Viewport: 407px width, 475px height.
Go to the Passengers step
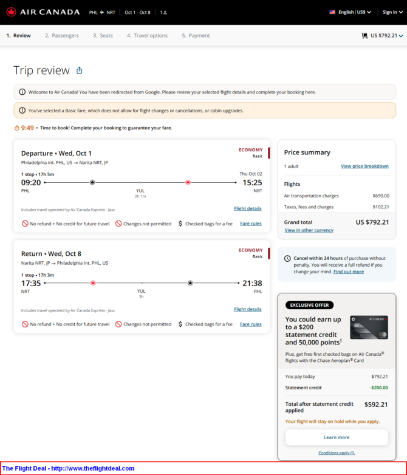click(x=62, y=35)
